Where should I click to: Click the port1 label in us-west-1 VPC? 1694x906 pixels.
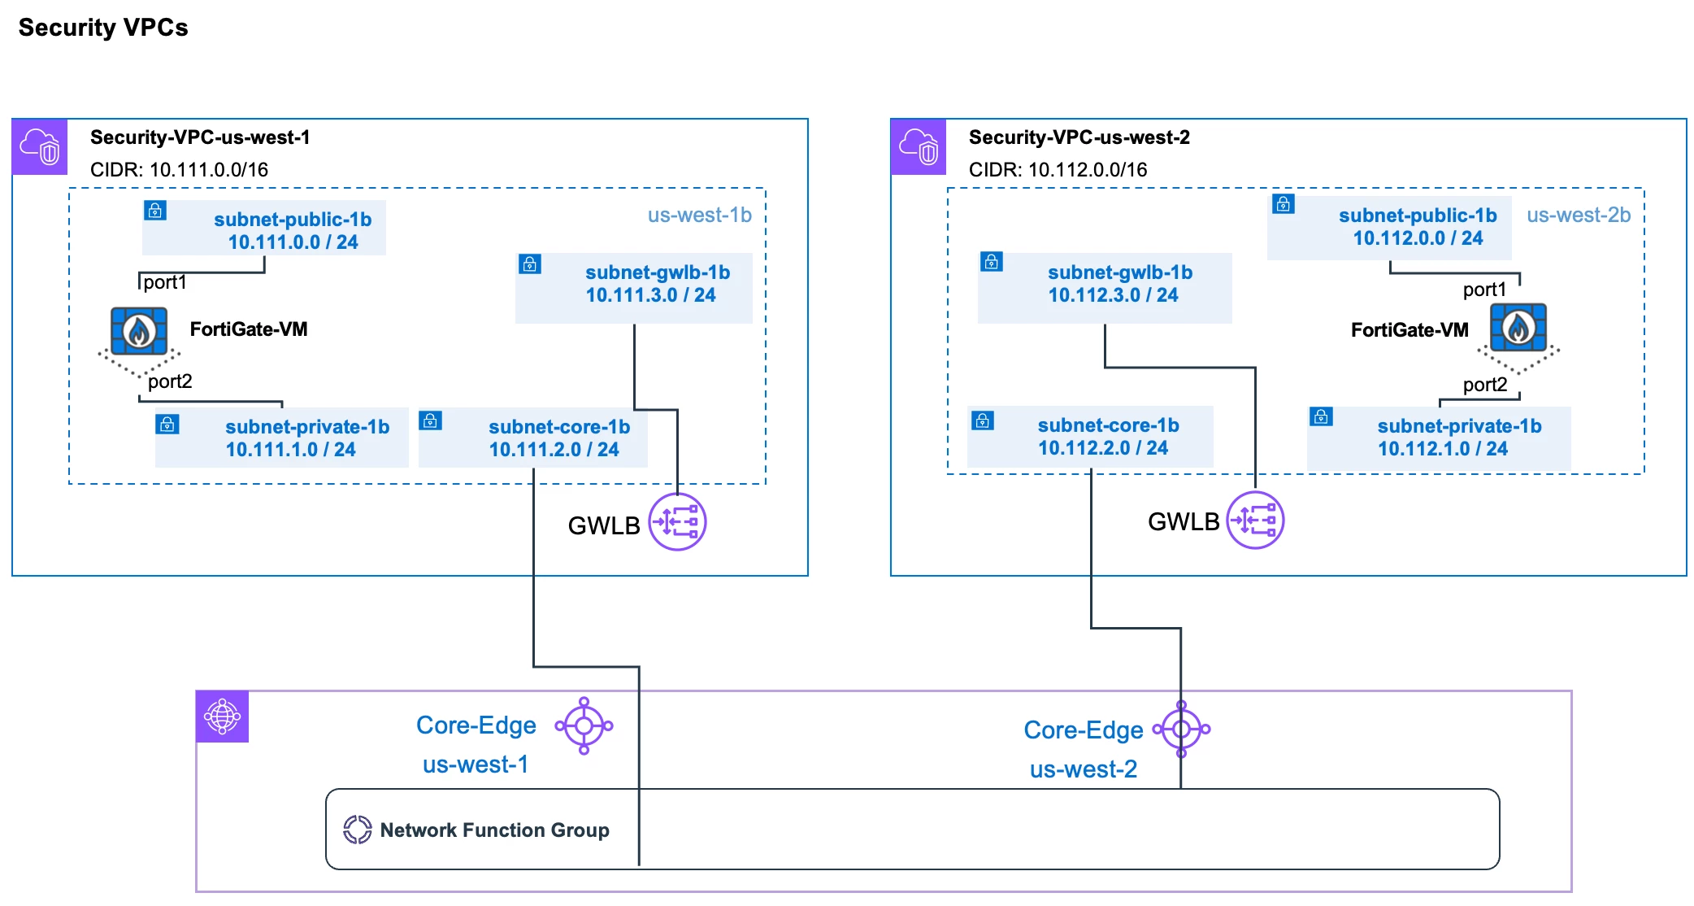click(x=165, y=282)
